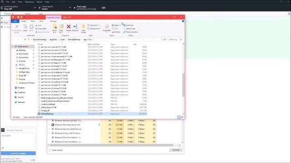
Task: Click the Undo button for the last commit
Action: tap(33, 160)
